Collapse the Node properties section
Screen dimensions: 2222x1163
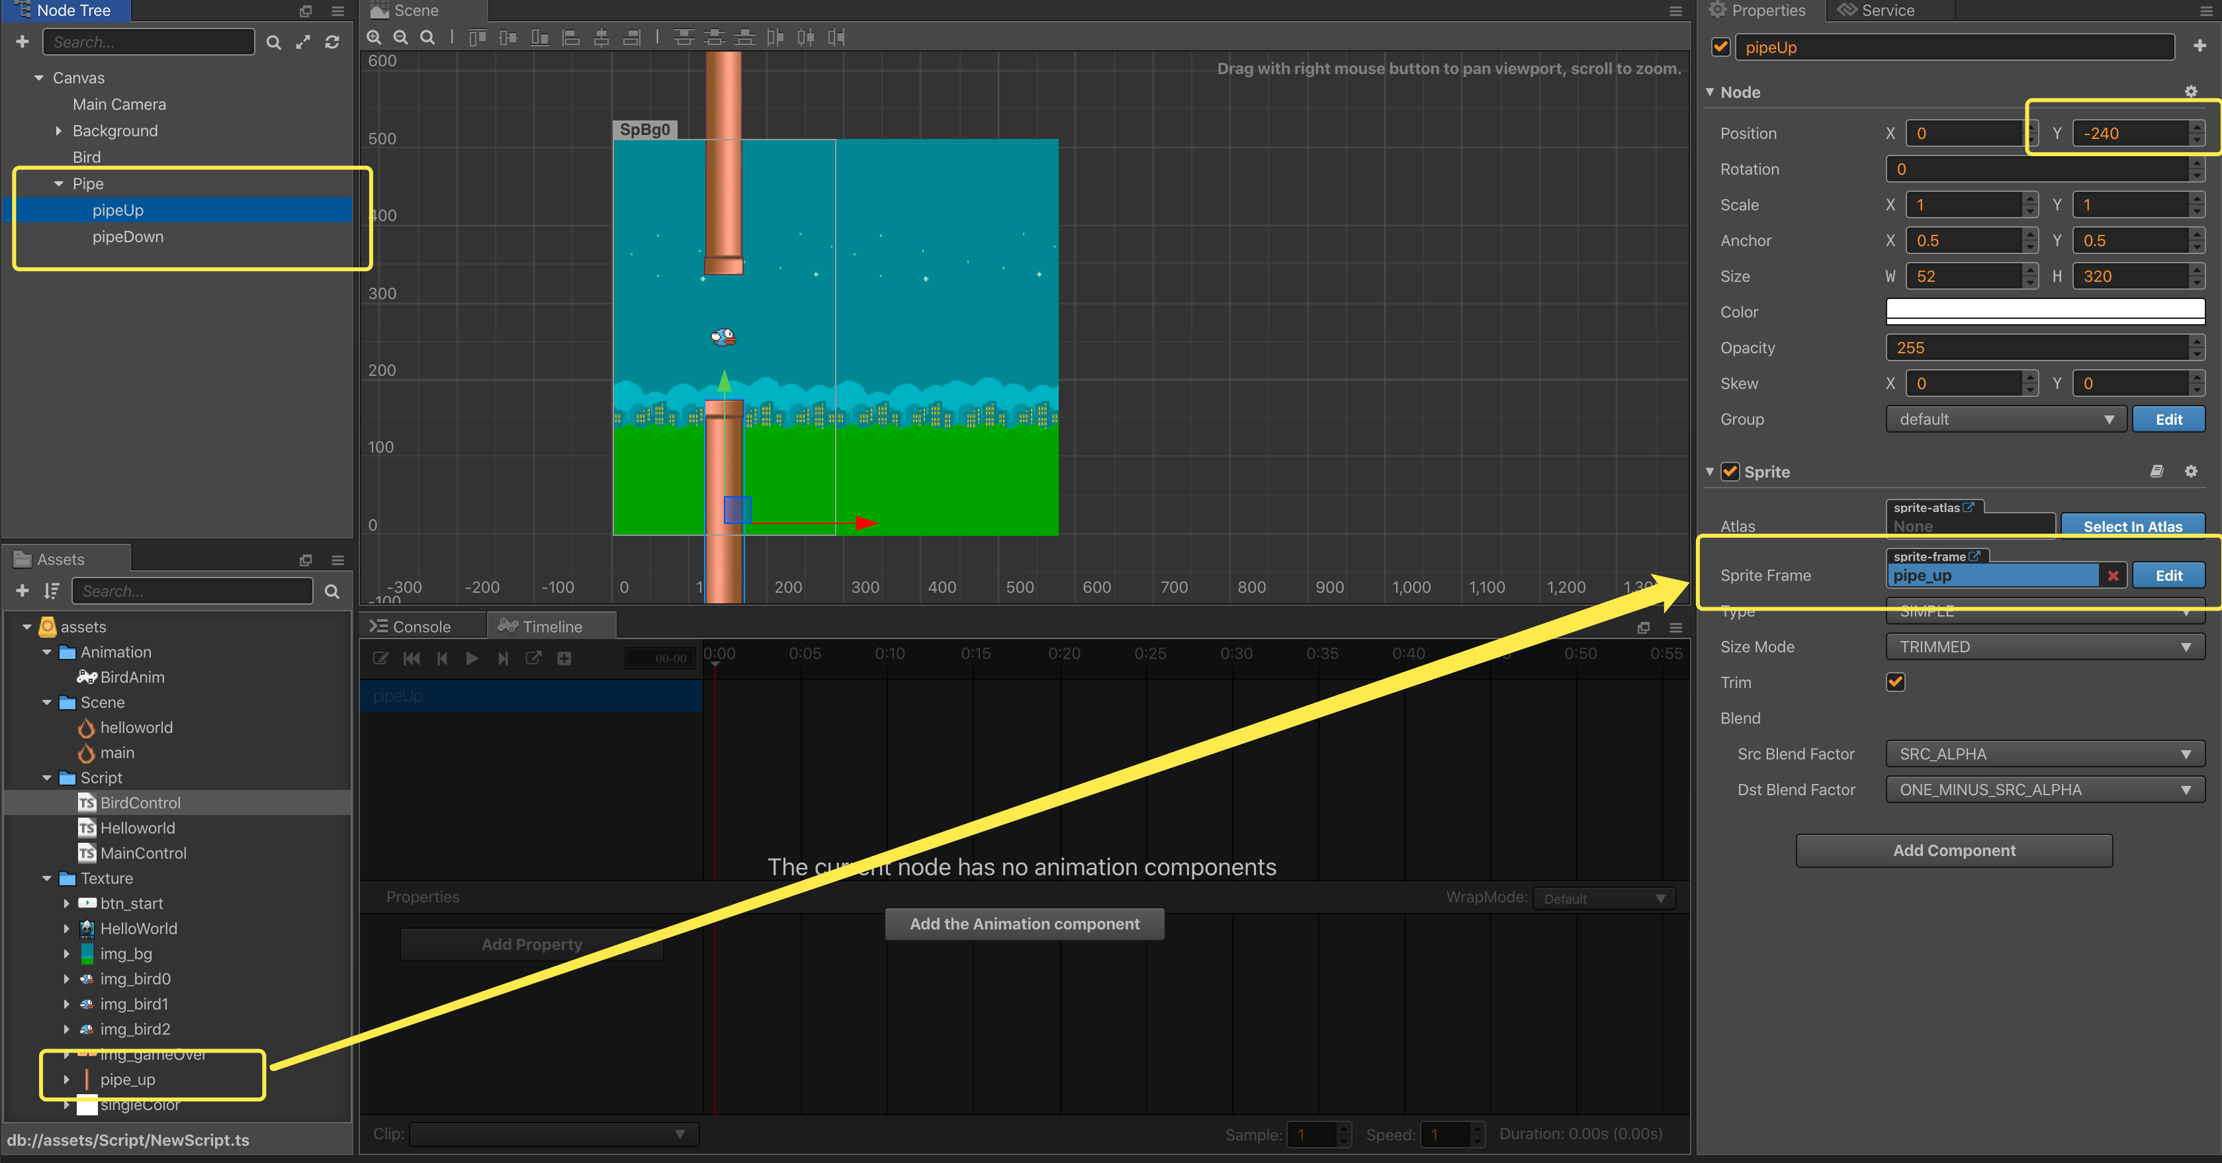point(1710,91)
